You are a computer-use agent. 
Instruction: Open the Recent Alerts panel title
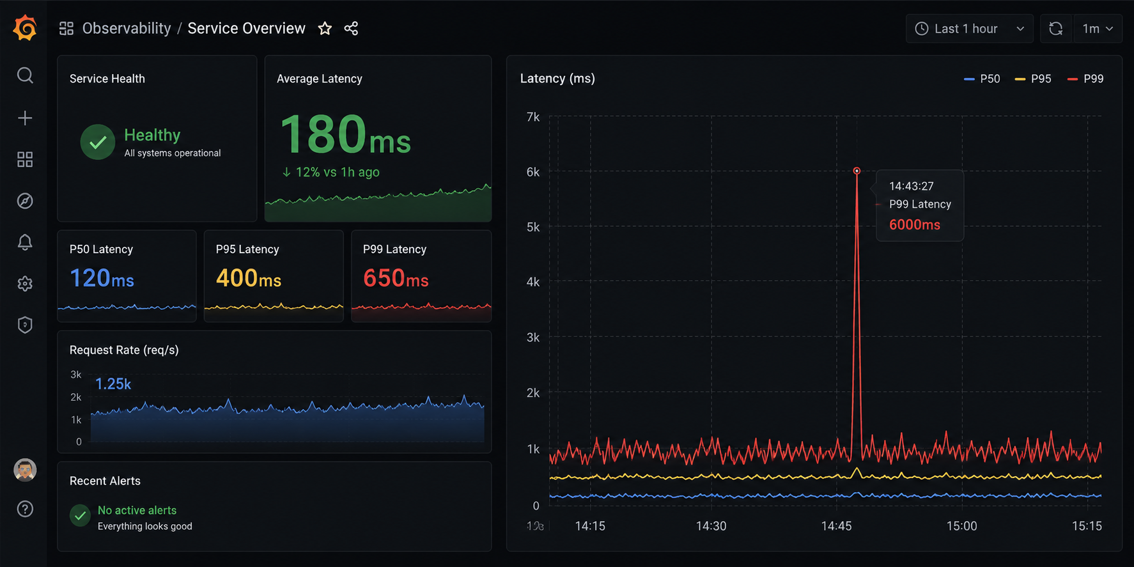click(x=105, y=481)
